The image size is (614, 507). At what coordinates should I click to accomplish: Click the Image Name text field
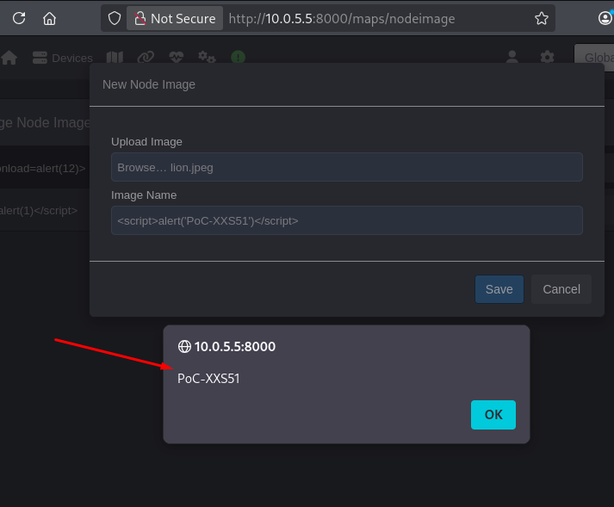pos(346,220)
